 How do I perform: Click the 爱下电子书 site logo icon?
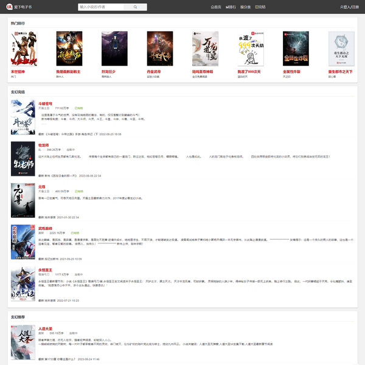(10, 7)
